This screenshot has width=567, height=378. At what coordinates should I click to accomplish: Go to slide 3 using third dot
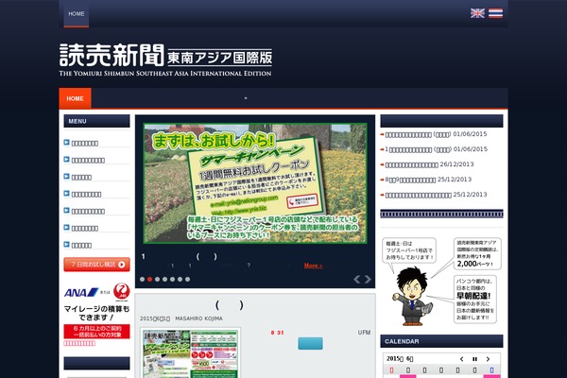157,280
